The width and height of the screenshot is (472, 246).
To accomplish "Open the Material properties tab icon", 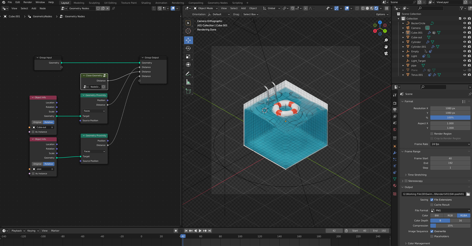I will point(395,185).
